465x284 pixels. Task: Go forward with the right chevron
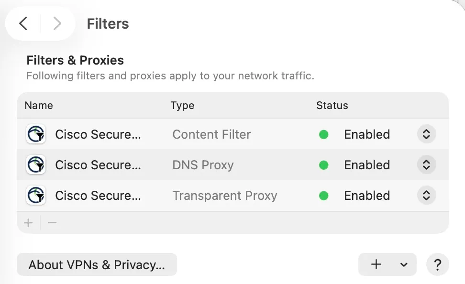[x=57, y=23]
